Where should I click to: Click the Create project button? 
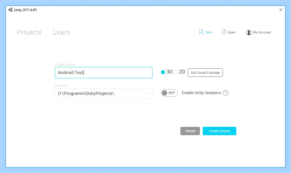tap(219, 131)
